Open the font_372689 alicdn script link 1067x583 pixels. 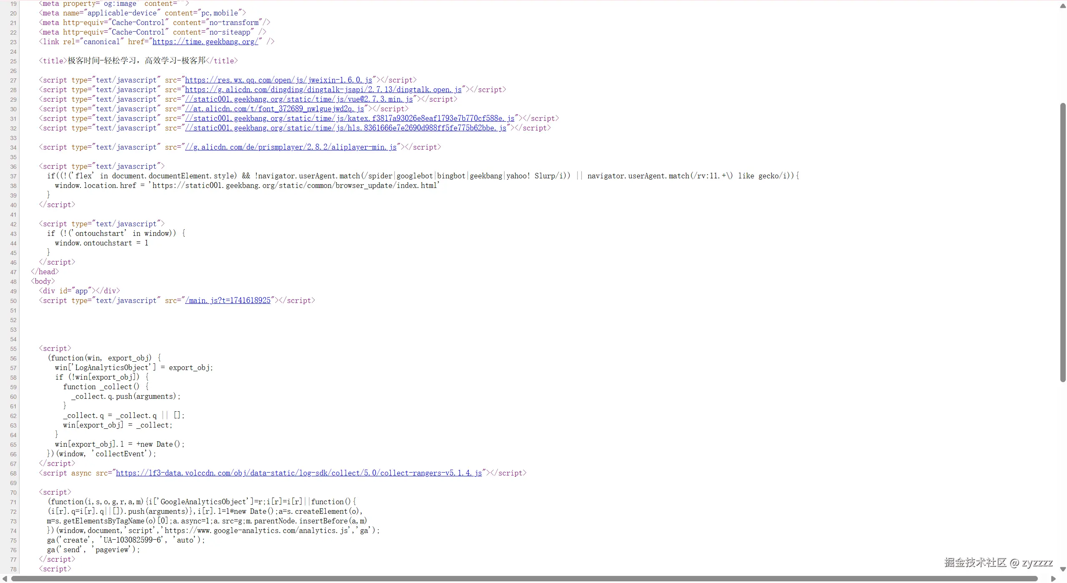pyautogui.click(x=275, y=109)
